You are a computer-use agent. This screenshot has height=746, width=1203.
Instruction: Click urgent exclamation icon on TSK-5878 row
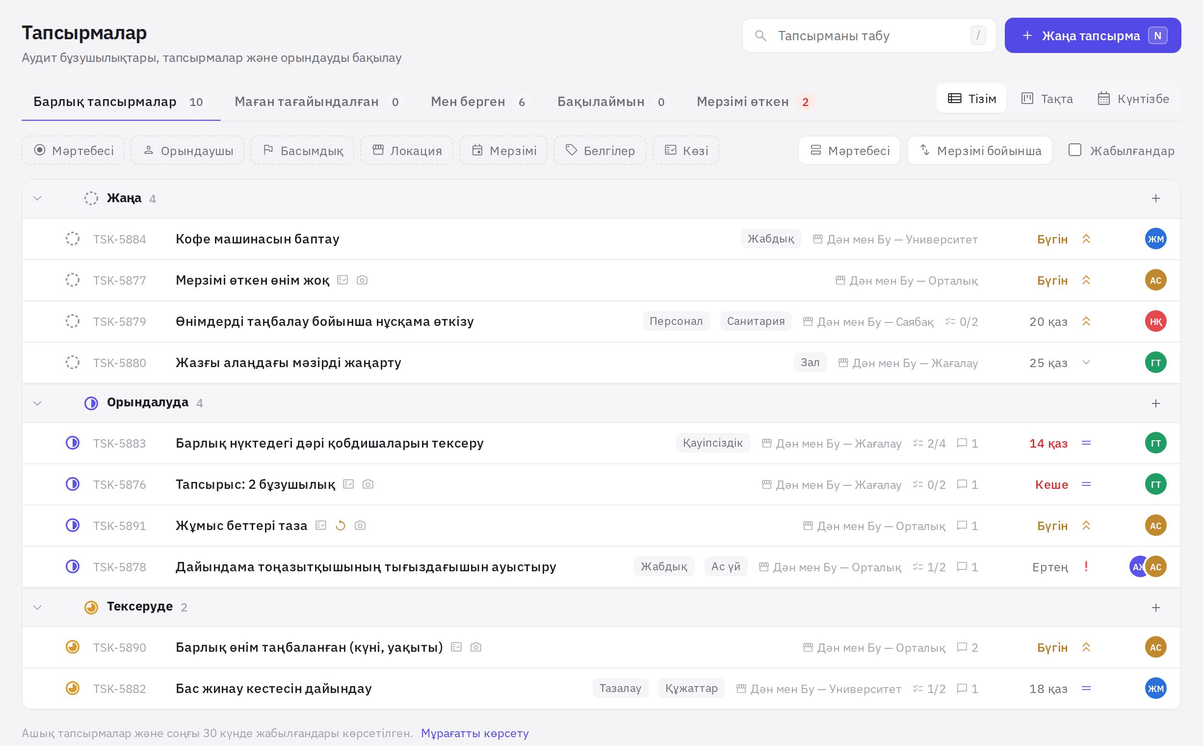(1086, 566)
